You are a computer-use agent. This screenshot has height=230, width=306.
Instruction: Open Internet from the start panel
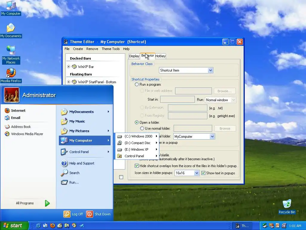click(x=15, y=111)
